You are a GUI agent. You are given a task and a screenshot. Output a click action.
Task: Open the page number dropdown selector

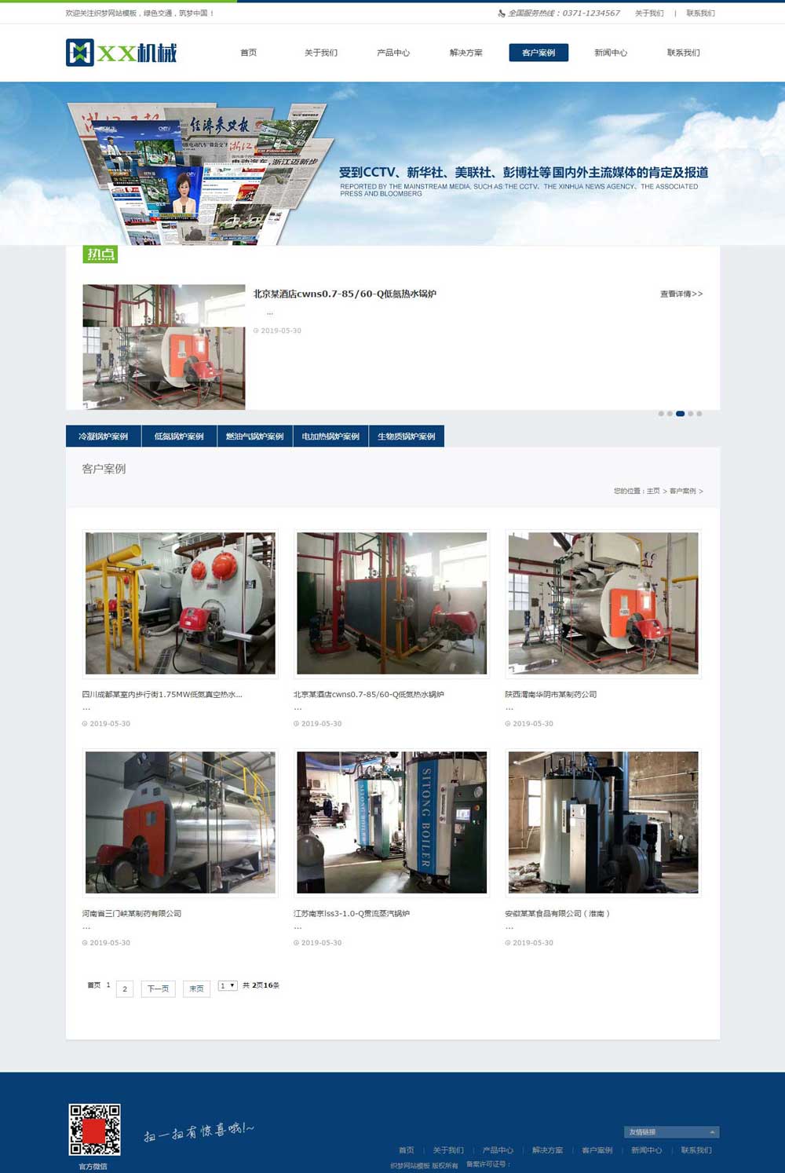pyautogui.click(x=228, y=985)
